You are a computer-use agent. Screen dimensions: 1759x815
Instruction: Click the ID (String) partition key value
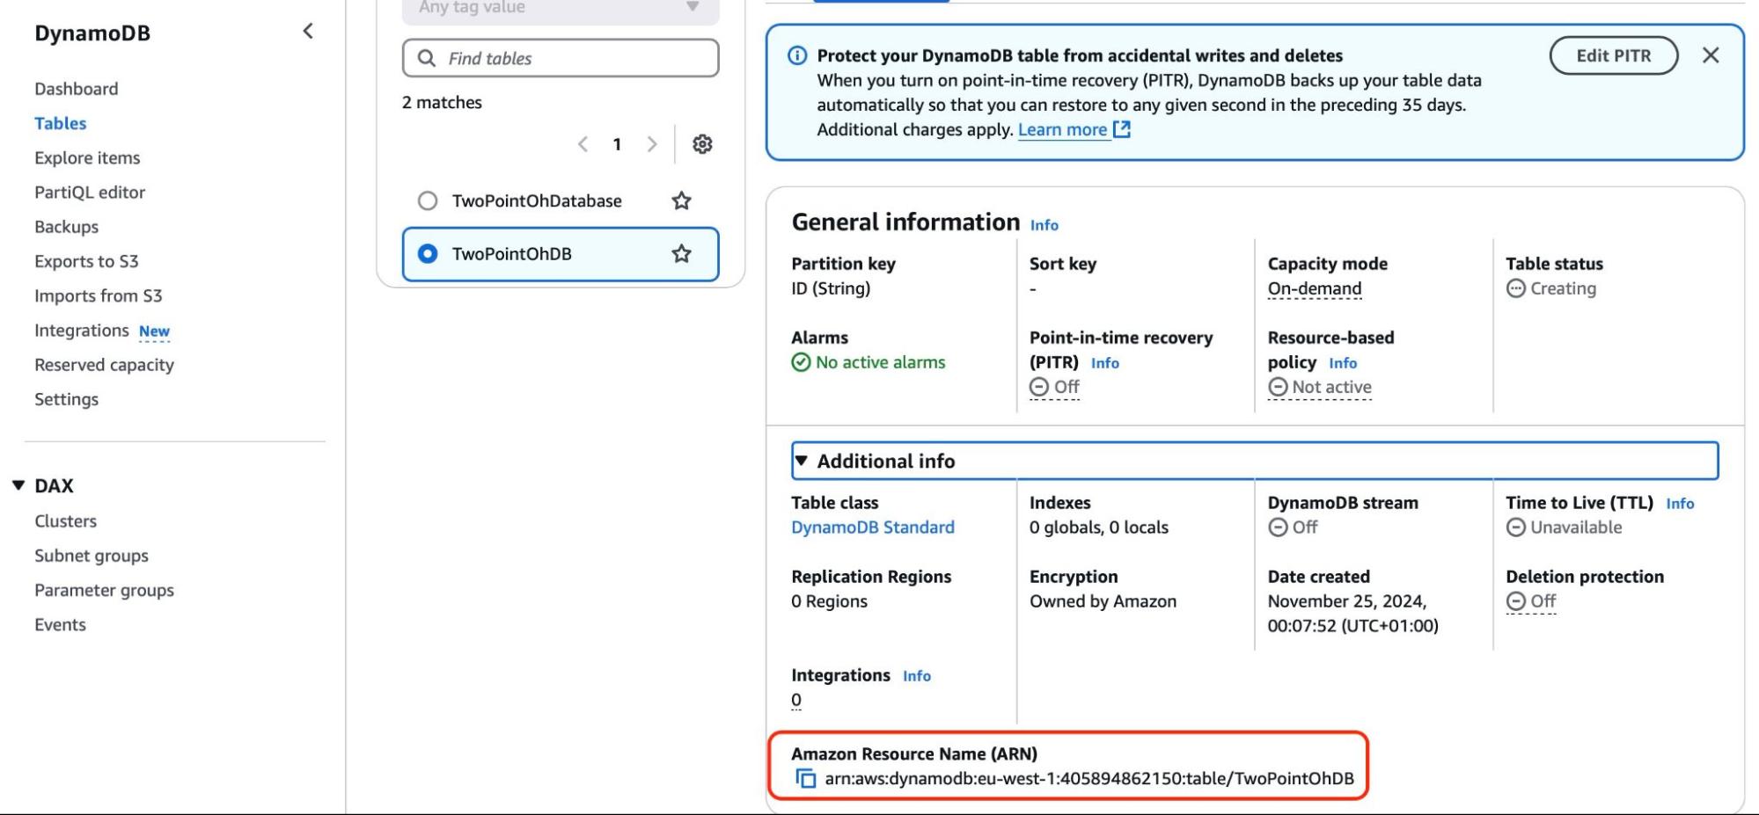pyautogui.click(x=831, y=288)
